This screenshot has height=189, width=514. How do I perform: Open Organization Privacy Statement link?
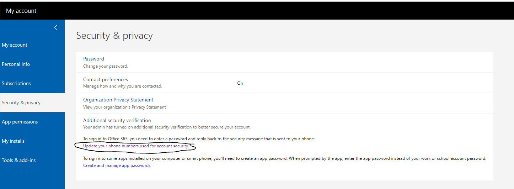(x=118, y=100)
